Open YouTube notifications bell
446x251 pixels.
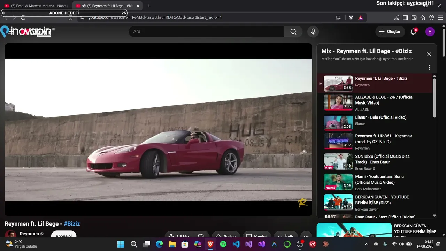pyautogui.click(x=413, y=32)
